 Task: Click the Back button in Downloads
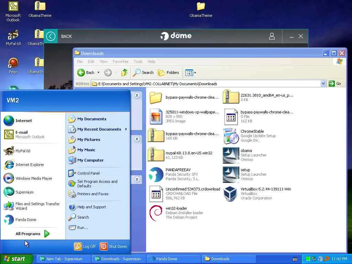(86, 73)
